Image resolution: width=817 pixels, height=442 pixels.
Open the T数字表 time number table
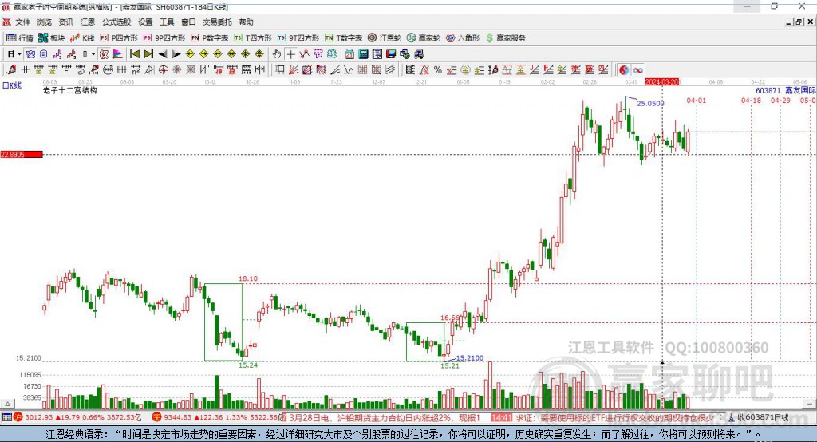[343, 38]
